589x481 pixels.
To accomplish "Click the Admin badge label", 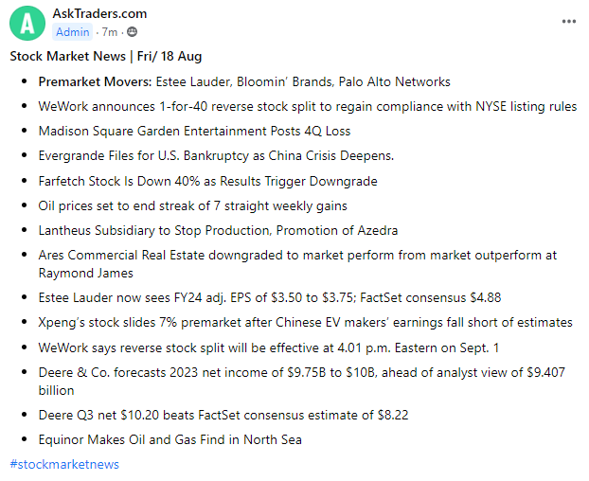I will click(74, 32).
